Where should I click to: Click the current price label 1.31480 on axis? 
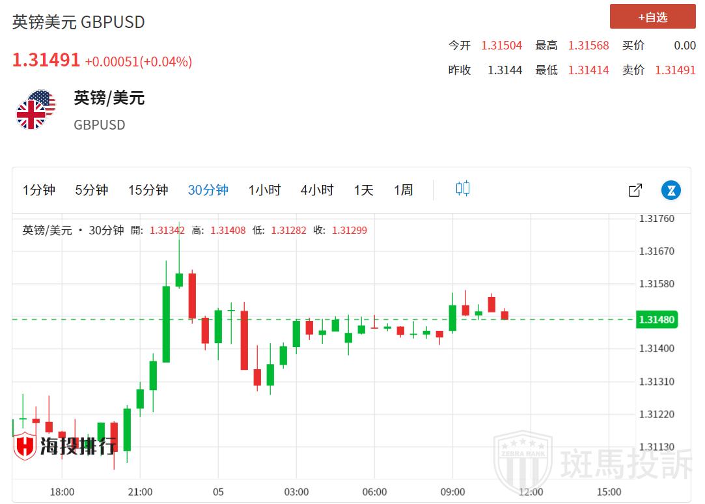click(x=657, y=320)
